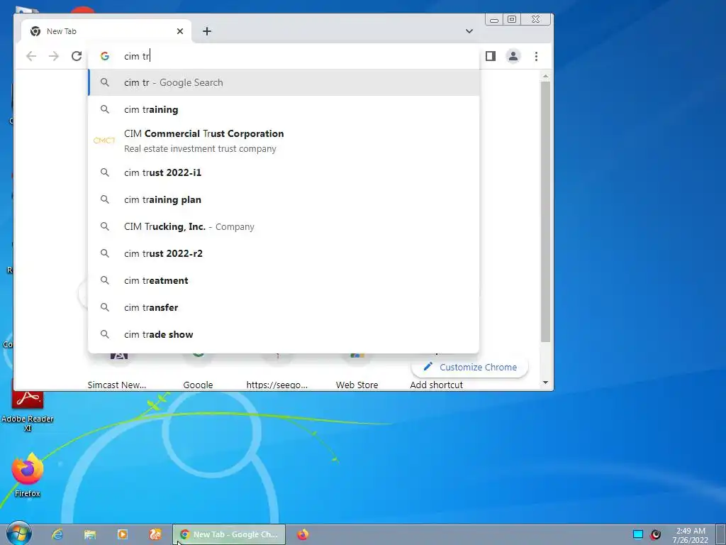Image resolution: width=726 pixels, height=545 pixels.
Task: Open Firefox taskbar icon
Action: point(303,534)
